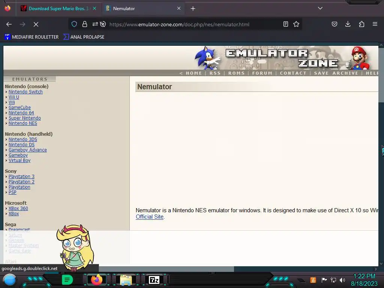Open the Nintendo NES emulators link
This screenshot has width=384, height=288.
click(x=23, y=123)
